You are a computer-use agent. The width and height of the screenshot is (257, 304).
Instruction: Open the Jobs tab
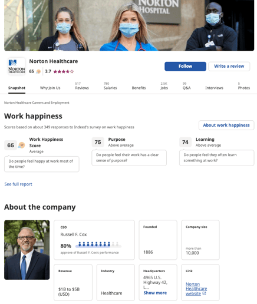pyautogui.click(x=164, y=86)
